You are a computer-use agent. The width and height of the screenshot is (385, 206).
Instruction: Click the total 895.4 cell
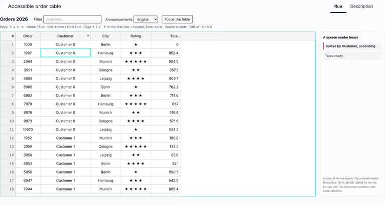[166, 189]
